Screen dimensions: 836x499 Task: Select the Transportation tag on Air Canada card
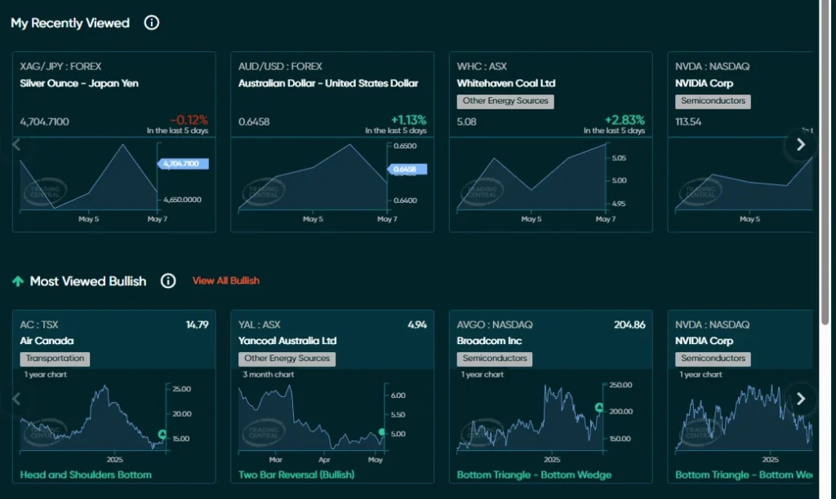(55, 359)
